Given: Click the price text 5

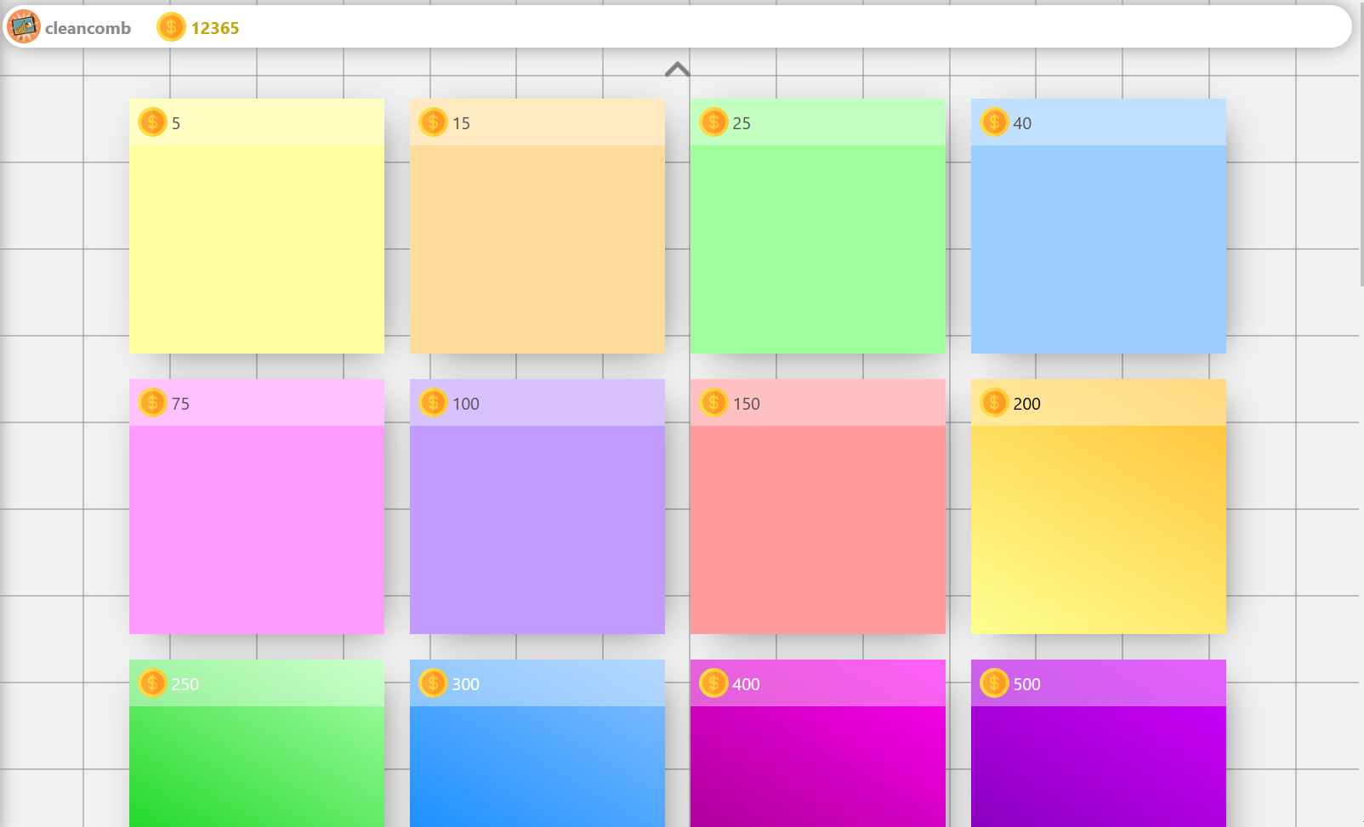Looking at the screenshot, I should pos(176,123).
